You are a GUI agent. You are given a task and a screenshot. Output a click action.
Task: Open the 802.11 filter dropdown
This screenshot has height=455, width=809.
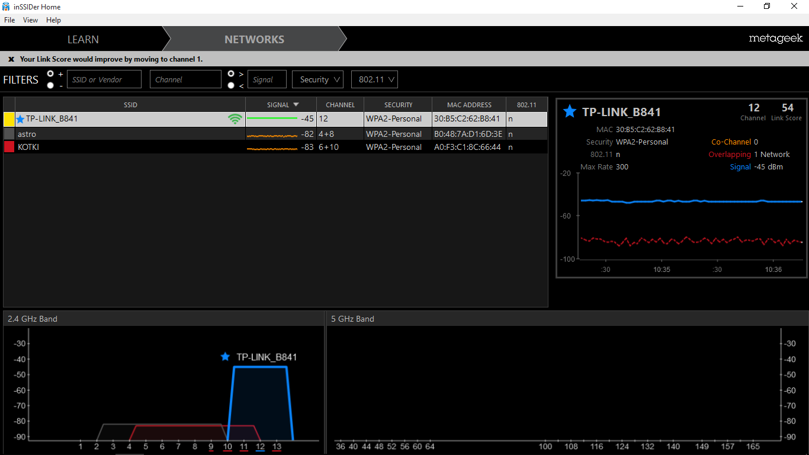click(x=374, y=79)
